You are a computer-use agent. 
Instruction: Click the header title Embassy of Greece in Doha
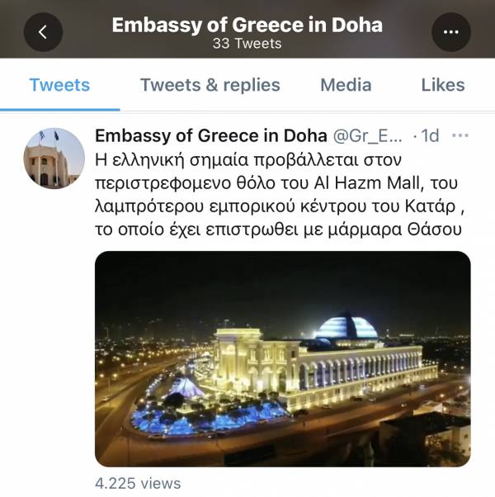[x=247, y=25]
